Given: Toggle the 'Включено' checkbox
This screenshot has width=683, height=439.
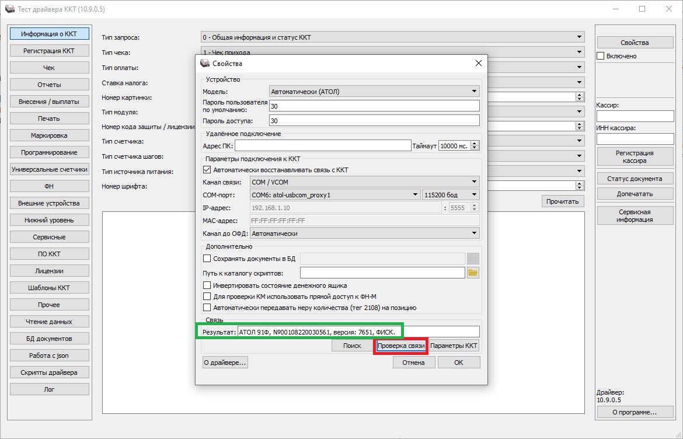Looking at the screenshot, I should (601, 56).
